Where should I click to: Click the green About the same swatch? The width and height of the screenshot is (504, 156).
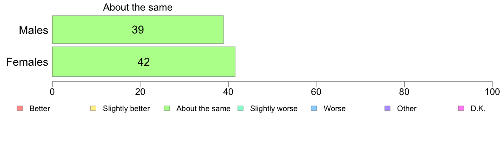point(167,109)
